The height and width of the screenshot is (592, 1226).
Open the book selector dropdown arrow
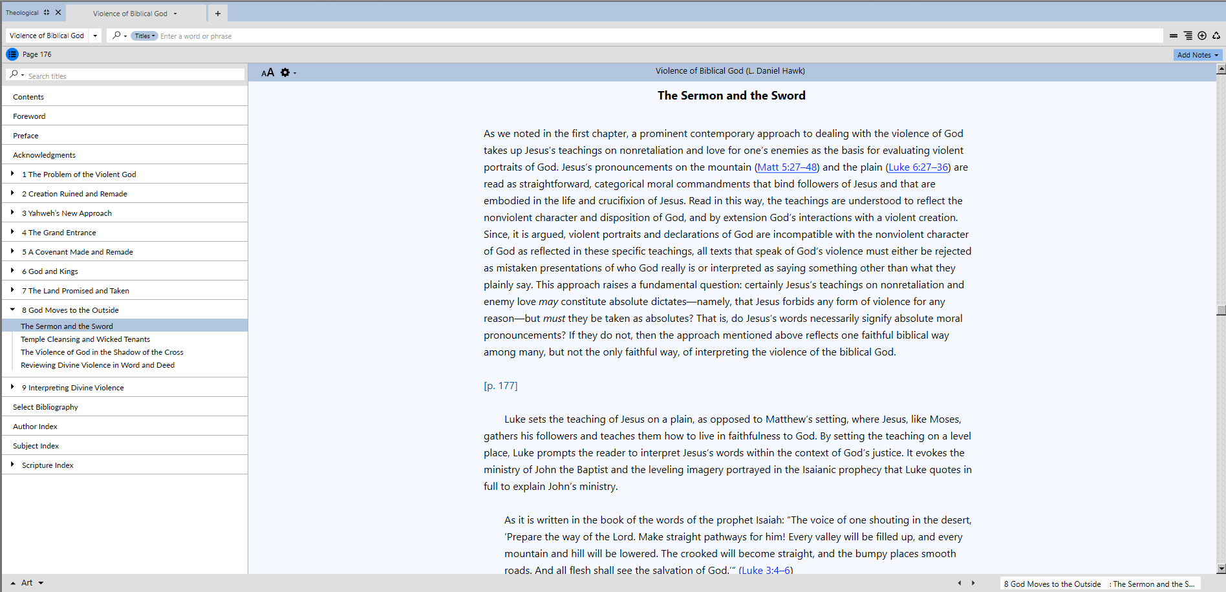pyautogui.click(x=95, y=36)
